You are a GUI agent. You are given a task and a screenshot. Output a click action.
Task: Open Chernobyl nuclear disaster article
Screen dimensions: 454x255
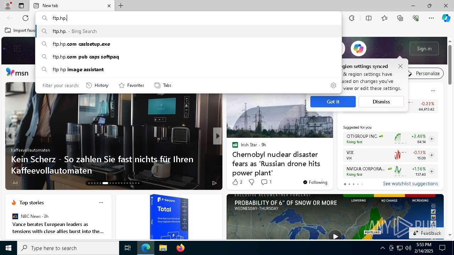pos(276,164)
